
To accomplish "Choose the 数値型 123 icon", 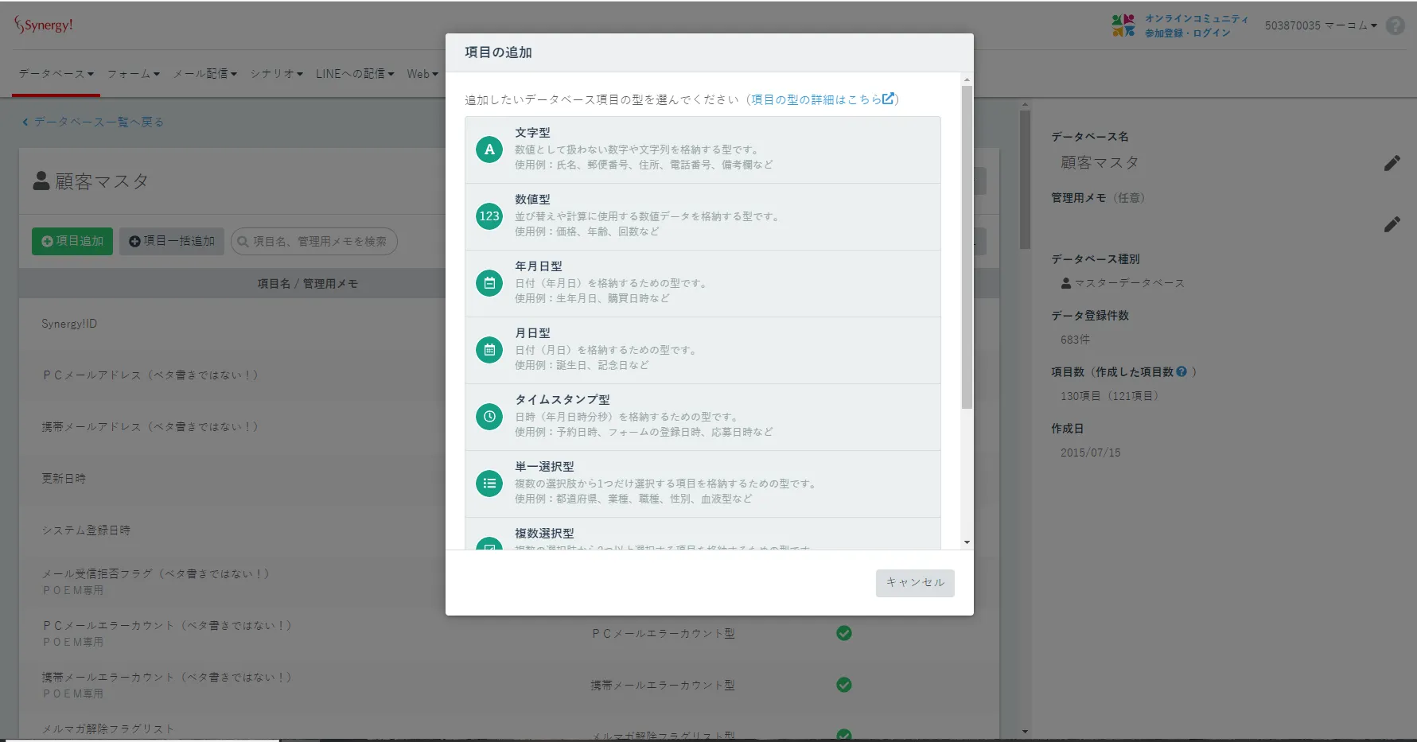I will [489, 216].
